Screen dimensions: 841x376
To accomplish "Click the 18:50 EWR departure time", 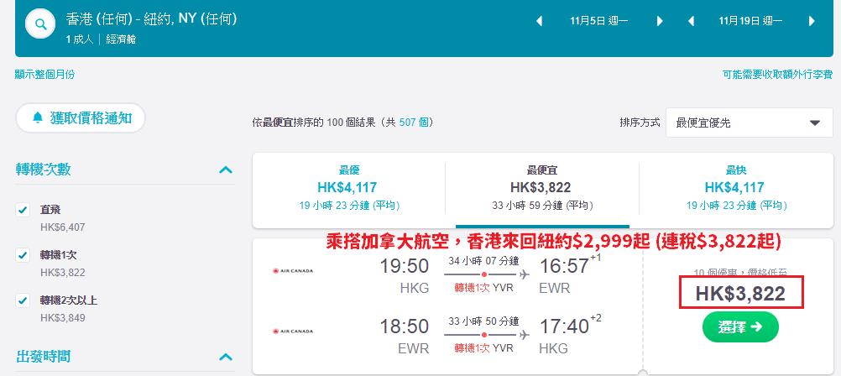I will (x=405, y=326).
